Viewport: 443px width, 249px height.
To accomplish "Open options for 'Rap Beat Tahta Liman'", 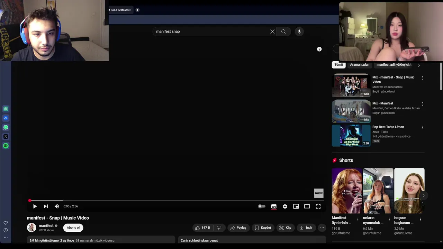I will (423, 128).
